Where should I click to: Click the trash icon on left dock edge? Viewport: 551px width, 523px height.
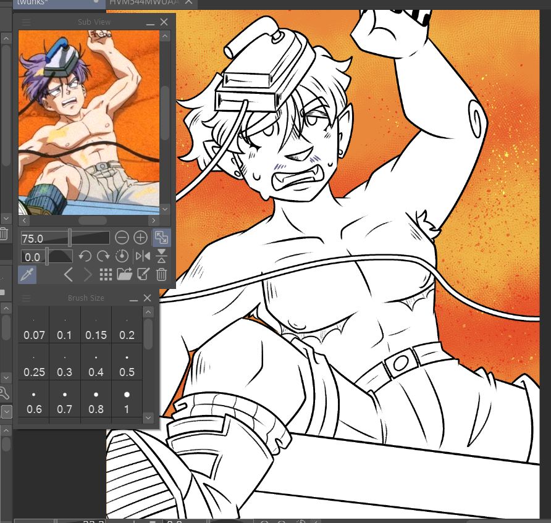[4, 233]
